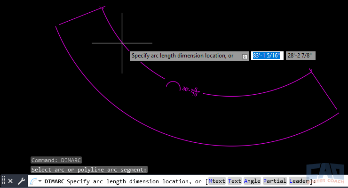Open command line customization wrench

pos(21,181)
